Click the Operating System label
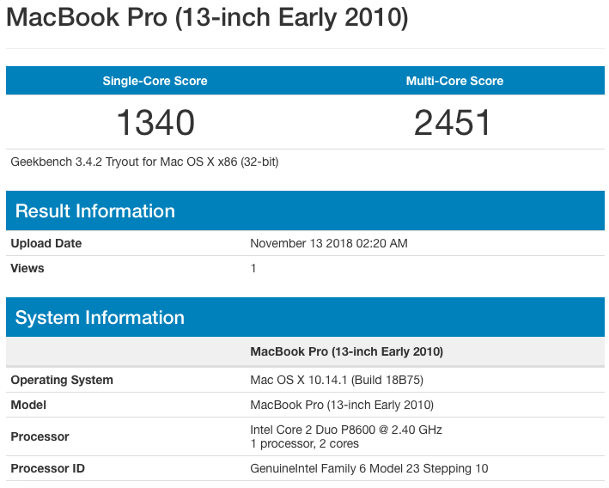Viewport: 609px width, 488px height. [x=62, y=380]
